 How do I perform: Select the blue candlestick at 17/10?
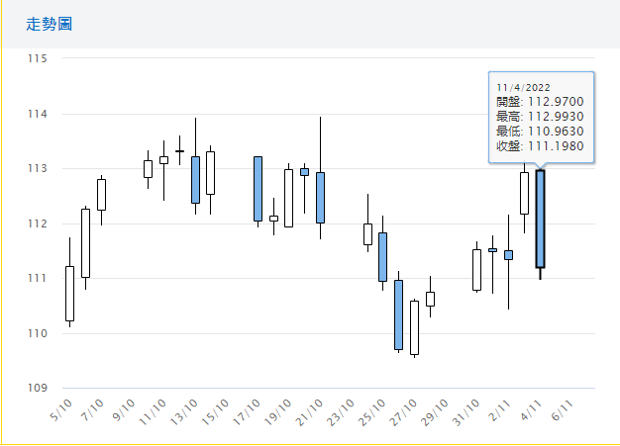pos(258,188)
